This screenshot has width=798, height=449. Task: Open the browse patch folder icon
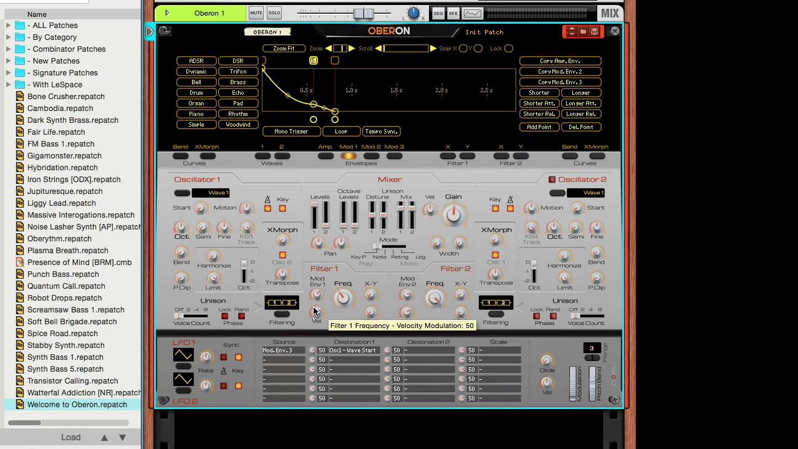pyautogui.click(x=583, y=31)
